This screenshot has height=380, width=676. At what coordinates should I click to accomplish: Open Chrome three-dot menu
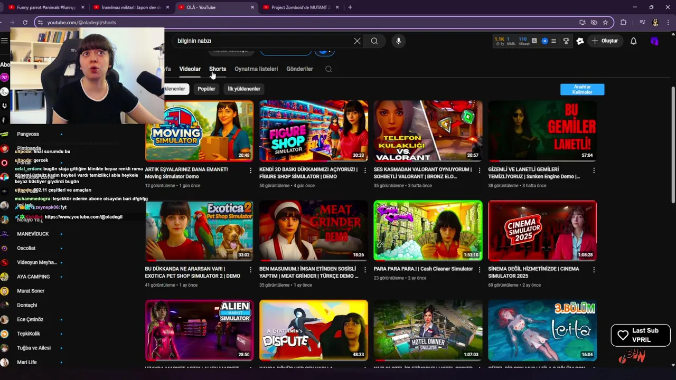click(668, 22)
